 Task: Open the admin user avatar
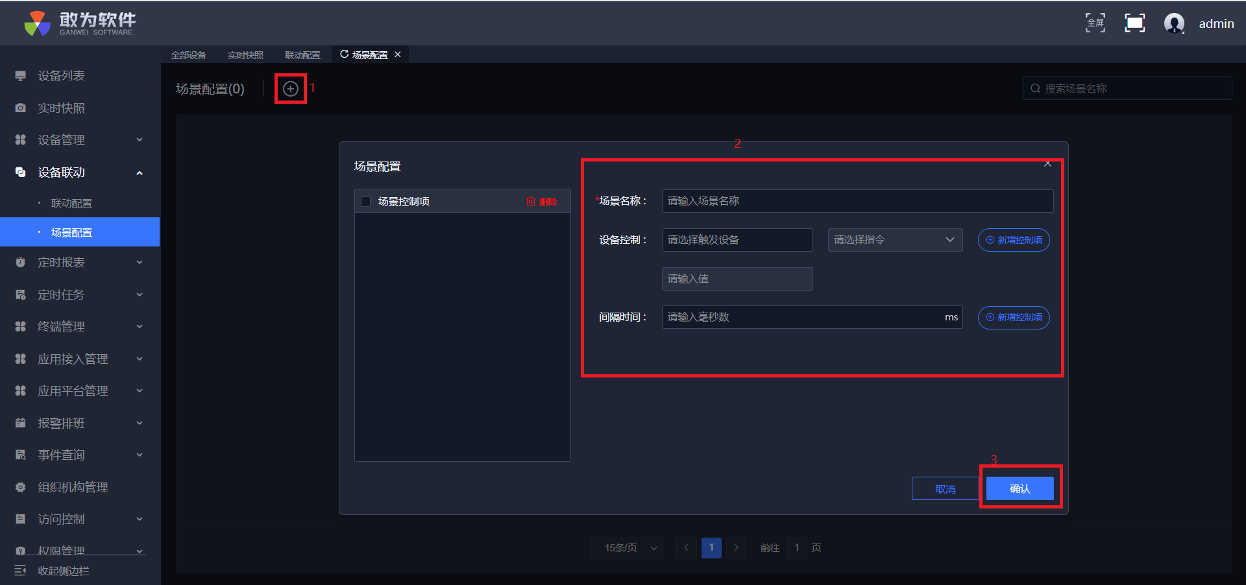click(1174, 23)
